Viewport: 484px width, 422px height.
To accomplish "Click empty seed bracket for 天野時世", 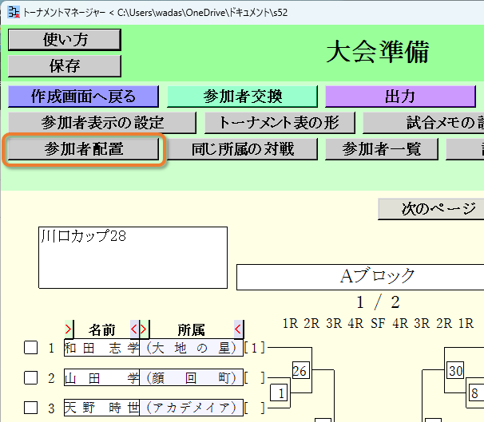I will tap(254, 408).
